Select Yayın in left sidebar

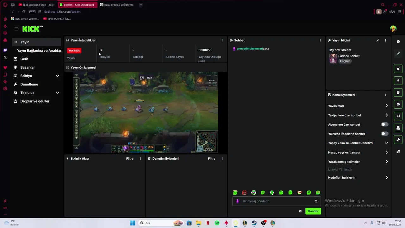pyautogui.click(x=36, y=42)
